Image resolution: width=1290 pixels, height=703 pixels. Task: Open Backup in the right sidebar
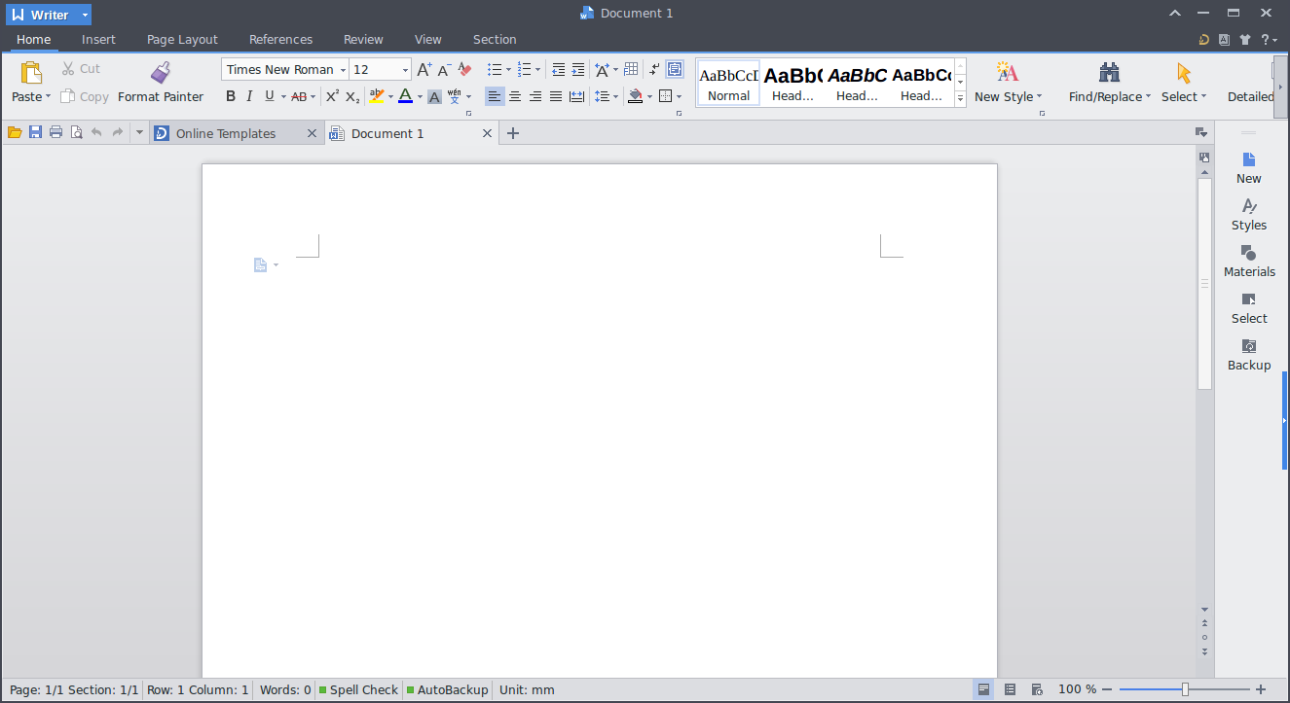[x=1249, y=355]
